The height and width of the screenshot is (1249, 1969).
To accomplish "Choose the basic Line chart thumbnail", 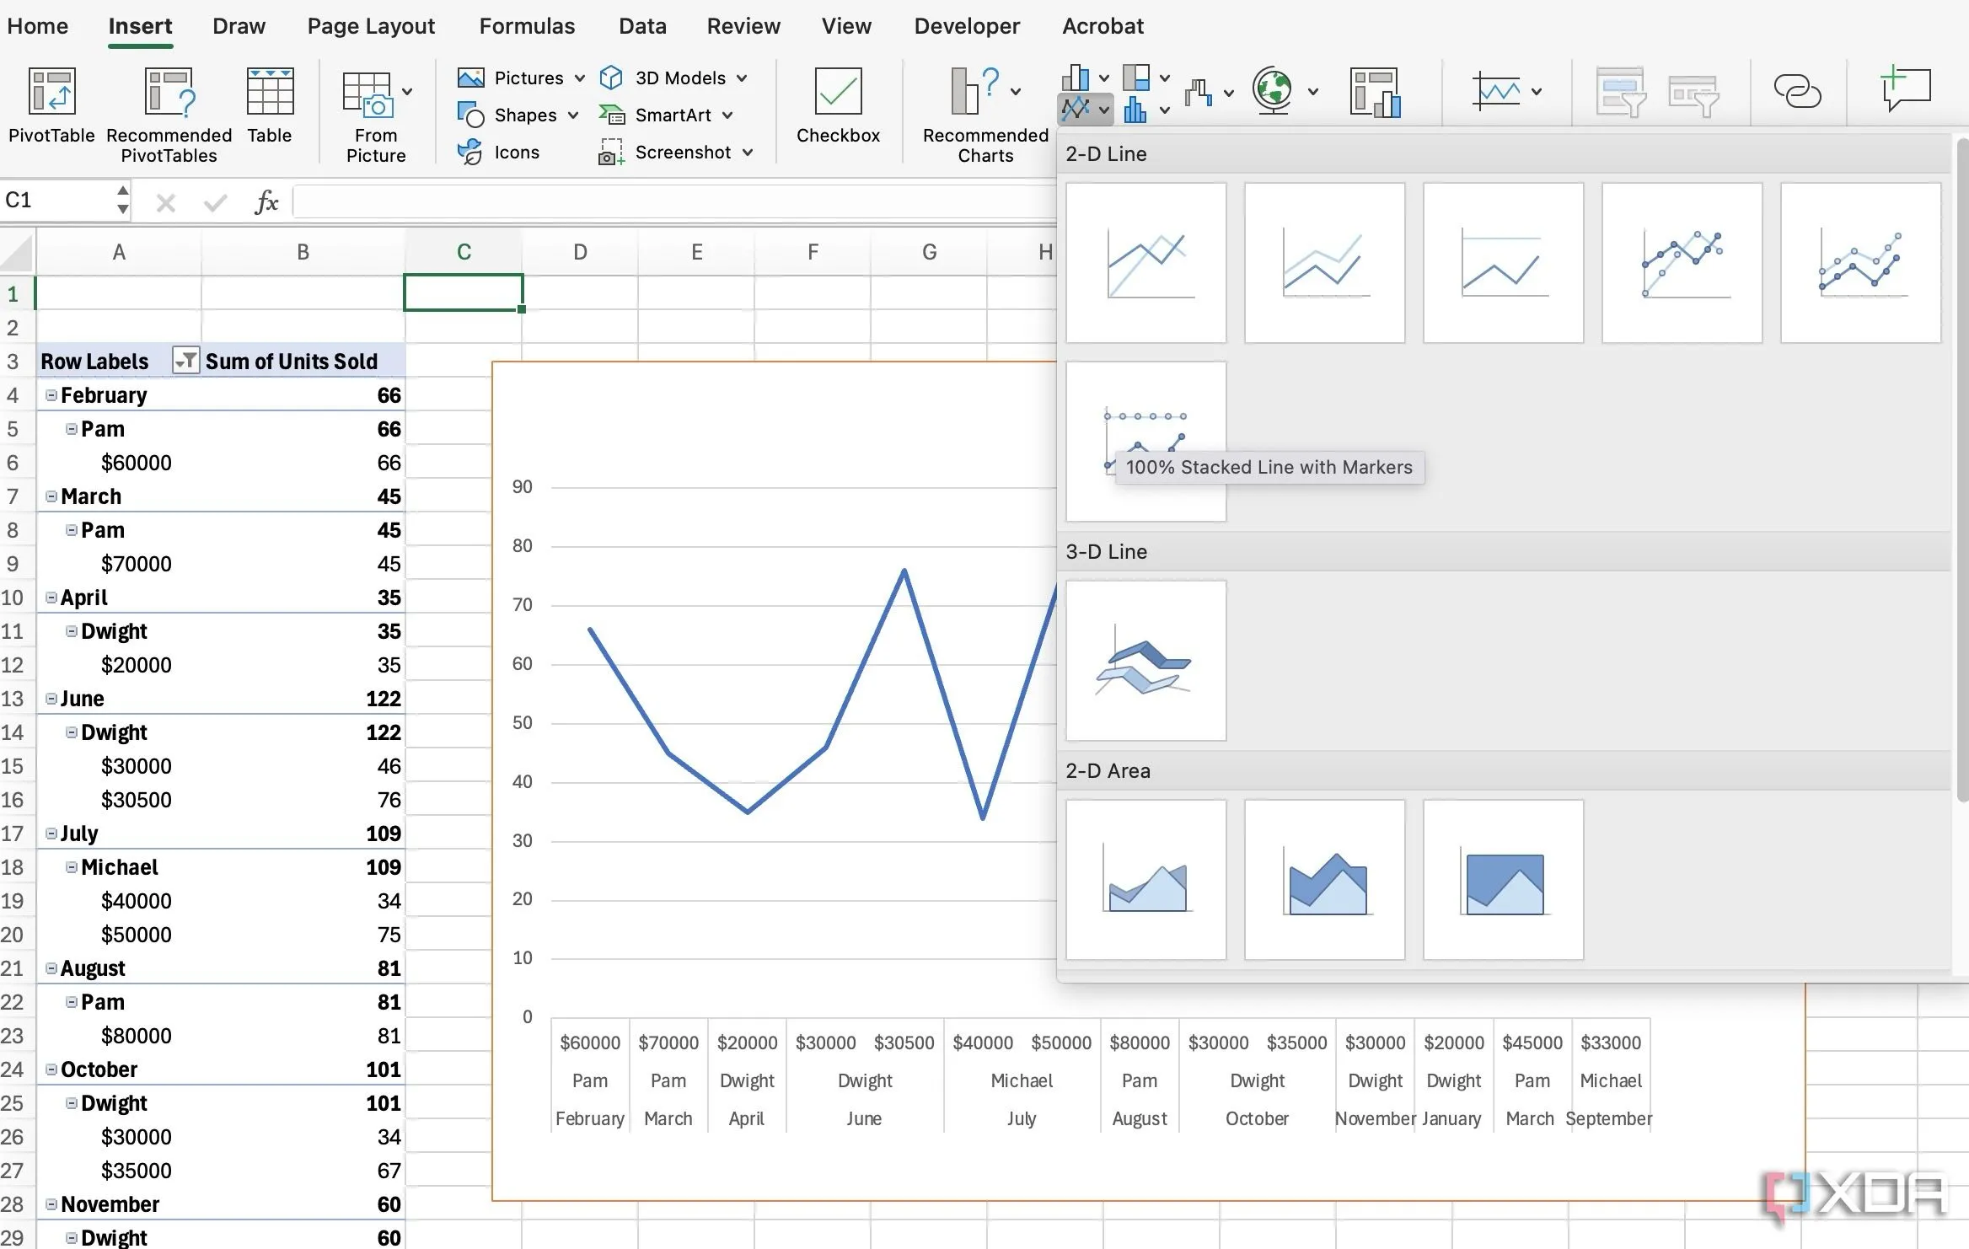I will [1146, 263].
